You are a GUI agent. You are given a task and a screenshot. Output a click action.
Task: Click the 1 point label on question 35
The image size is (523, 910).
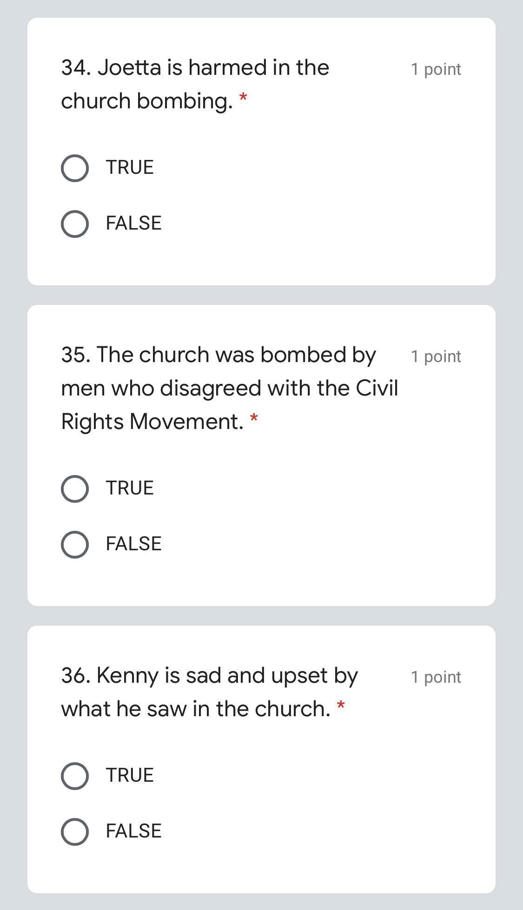coord(436,356)
